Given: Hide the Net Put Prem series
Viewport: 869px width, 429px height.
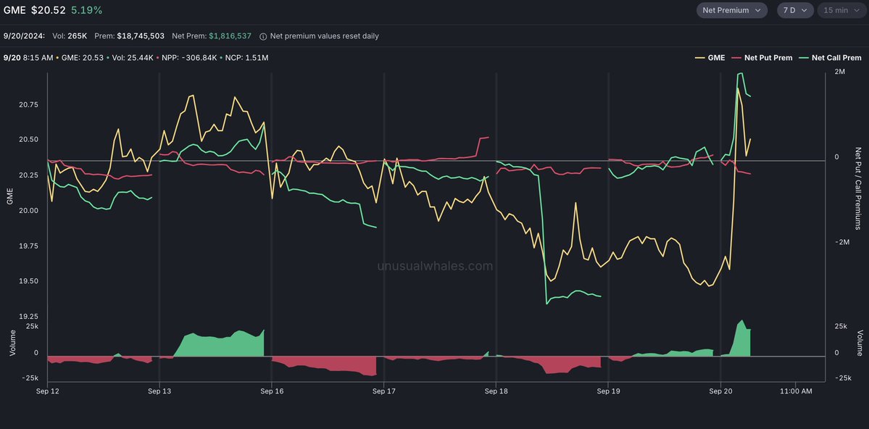Looking at the screenshot, I should (x=762, y=58).
